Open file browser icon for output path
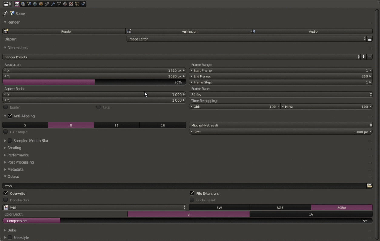 [x=369, y=186]
